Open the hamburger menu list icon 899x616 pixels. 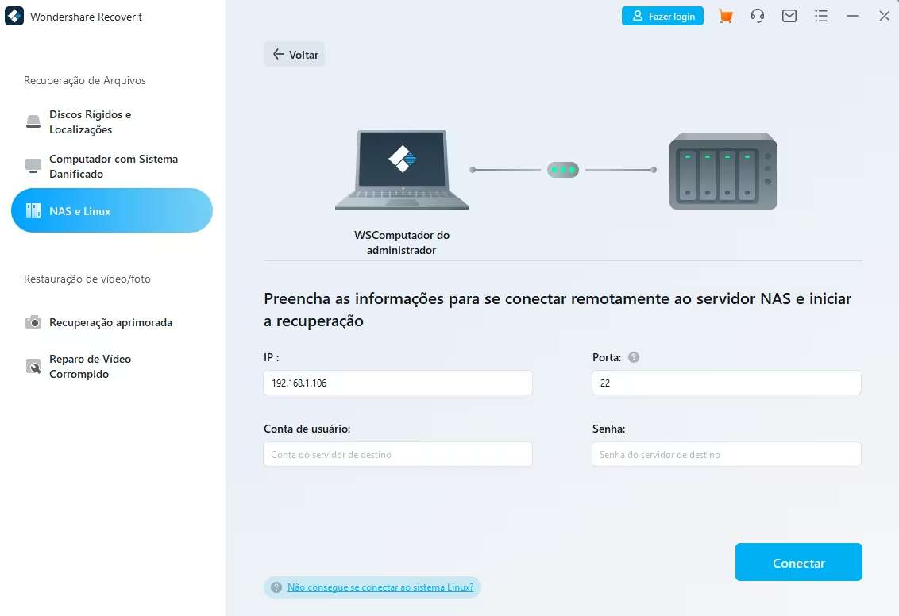(821, 16)
